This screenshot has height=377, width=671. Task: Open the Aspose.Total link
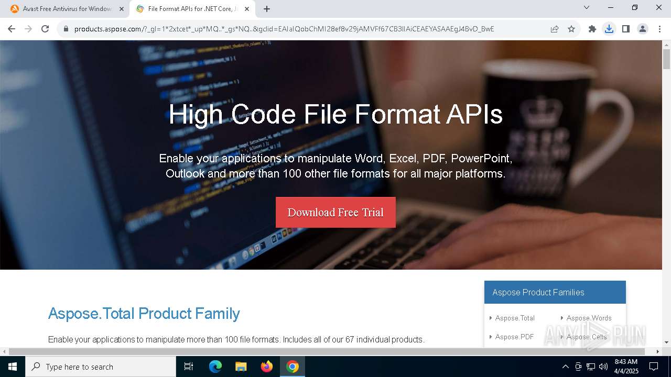pos(515,318)
